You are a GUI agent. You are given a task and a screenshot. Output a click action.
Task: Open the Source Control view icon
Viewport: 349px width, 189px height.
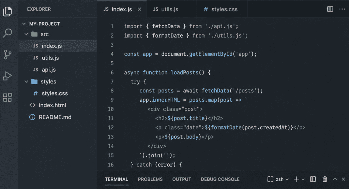coord(7,54)
